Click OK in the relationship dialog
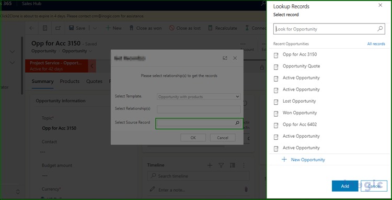 193,137
